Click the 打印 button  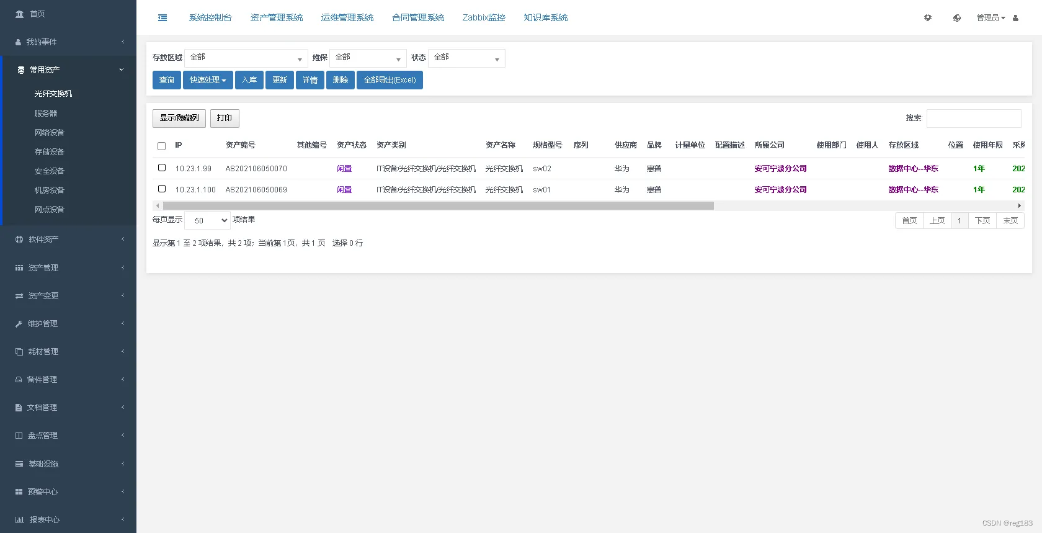coord(225,118)
